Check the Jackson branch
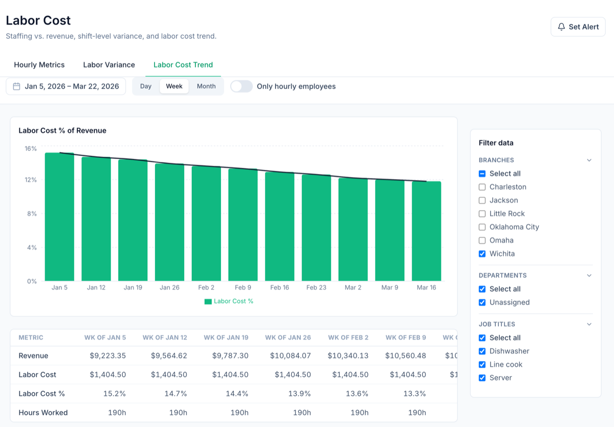The image size is (614, 427). (x=482, y=200)
